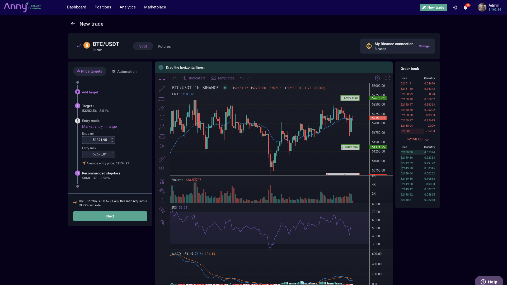The image size is (507, 285).
Task: Hide all drawings with the eye icon
Action: point(162,209)
